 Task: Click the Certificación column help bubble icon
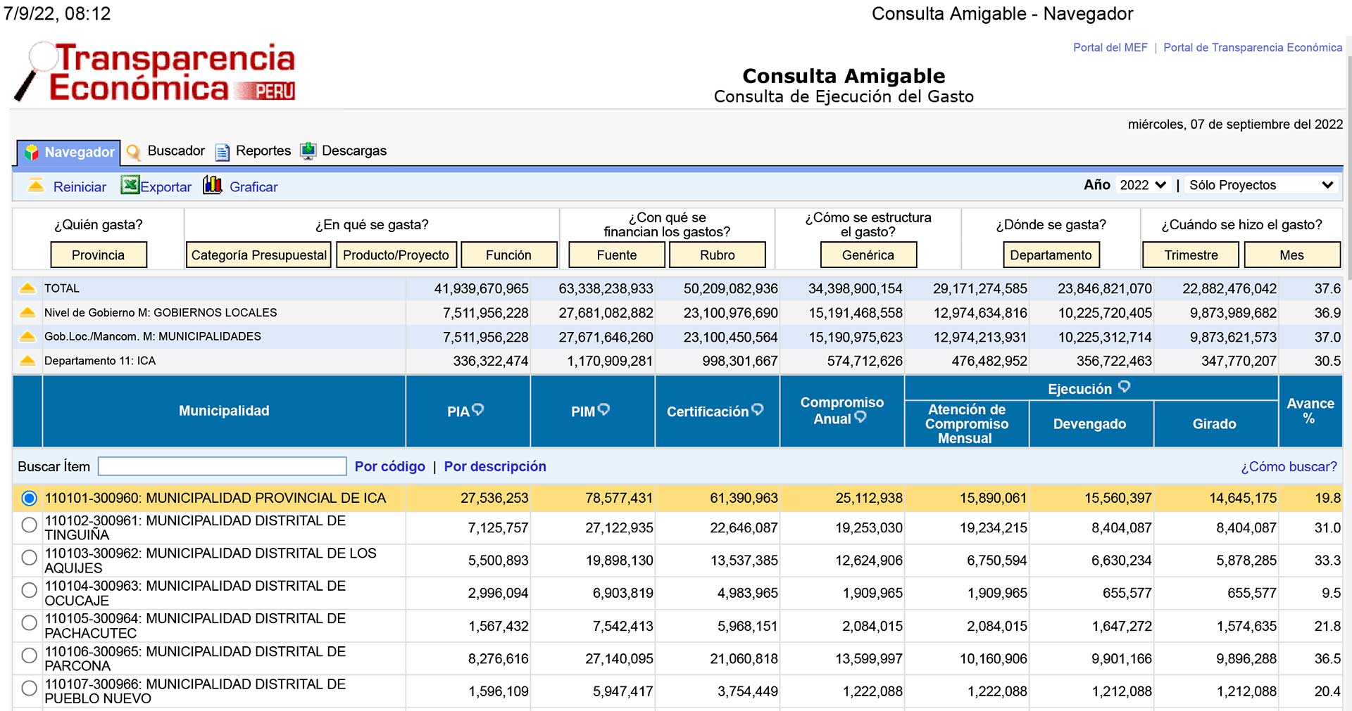(x=758, y=409)
